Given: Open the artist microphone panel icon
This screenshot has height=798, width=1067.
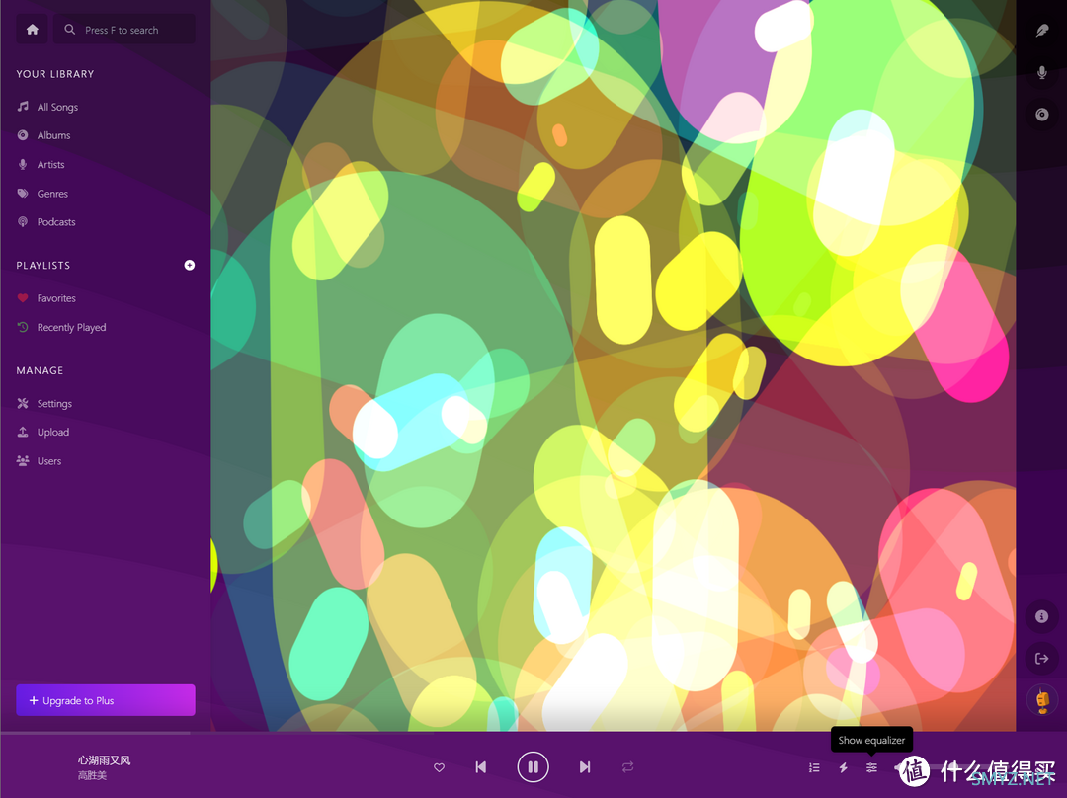Looking at the screenshot, I should pyautogui.click(x=1042, y=72).
